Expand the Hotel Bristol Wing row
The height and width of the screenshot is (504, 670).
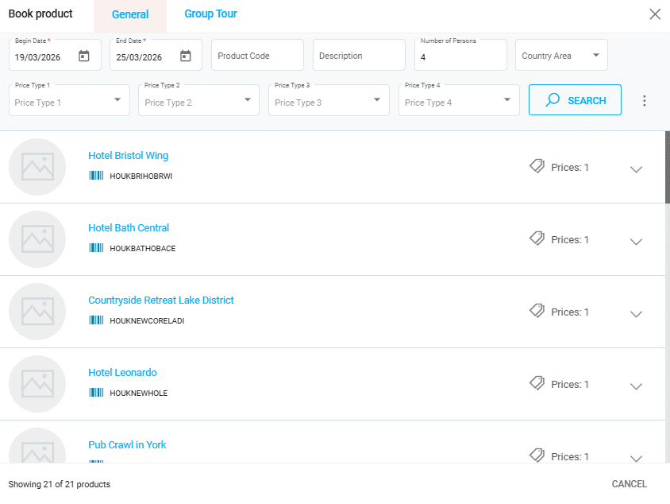(x=635, y=169)
